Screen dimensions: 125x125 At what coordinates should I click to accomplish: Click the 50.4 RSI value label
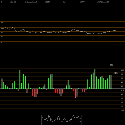click(114, 30)
